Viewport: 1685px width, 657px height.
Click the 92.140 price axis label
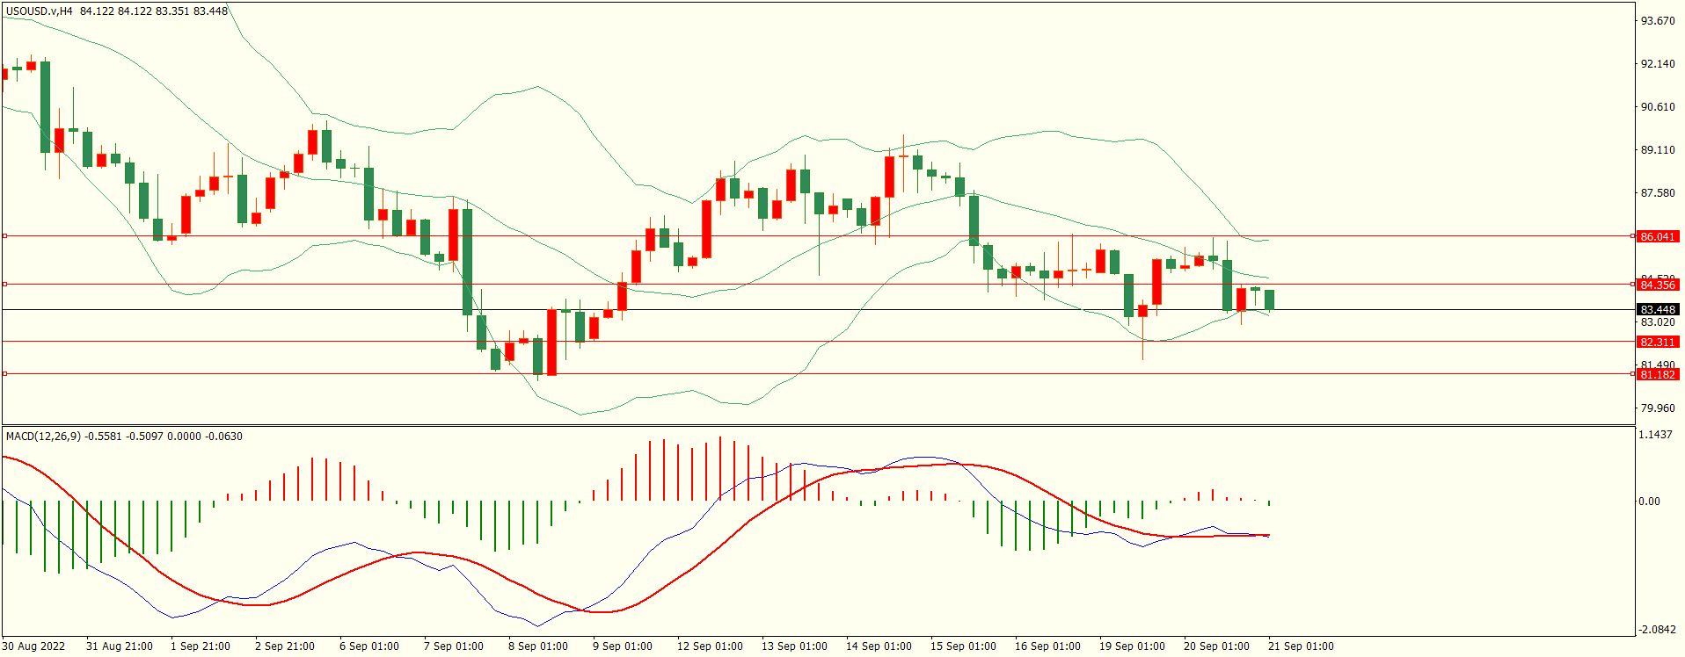(1658, 64)
